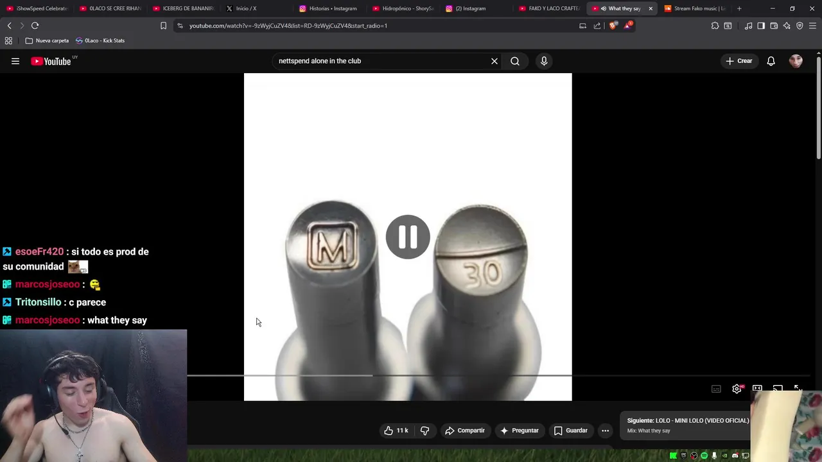
Task: Open the Crear button
Action: [739, 61]
